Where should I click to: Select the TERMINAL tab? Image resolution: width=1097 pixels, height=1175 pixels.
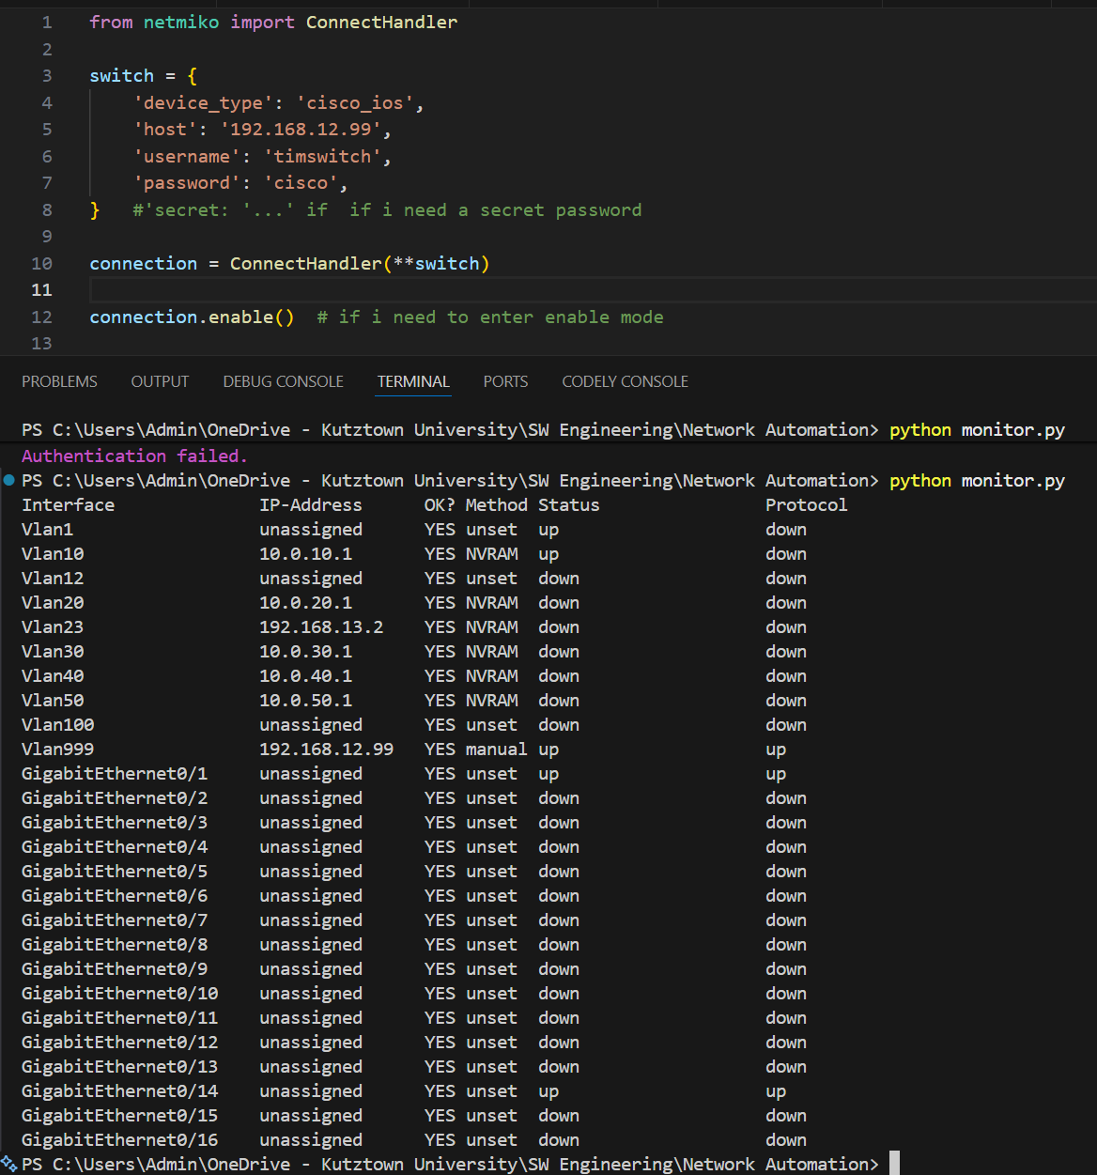point(413,381)
